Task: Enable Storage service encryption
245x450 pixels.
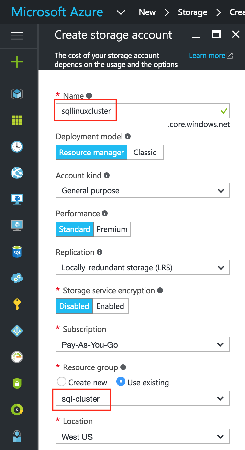Action: (x=110, y=306)
